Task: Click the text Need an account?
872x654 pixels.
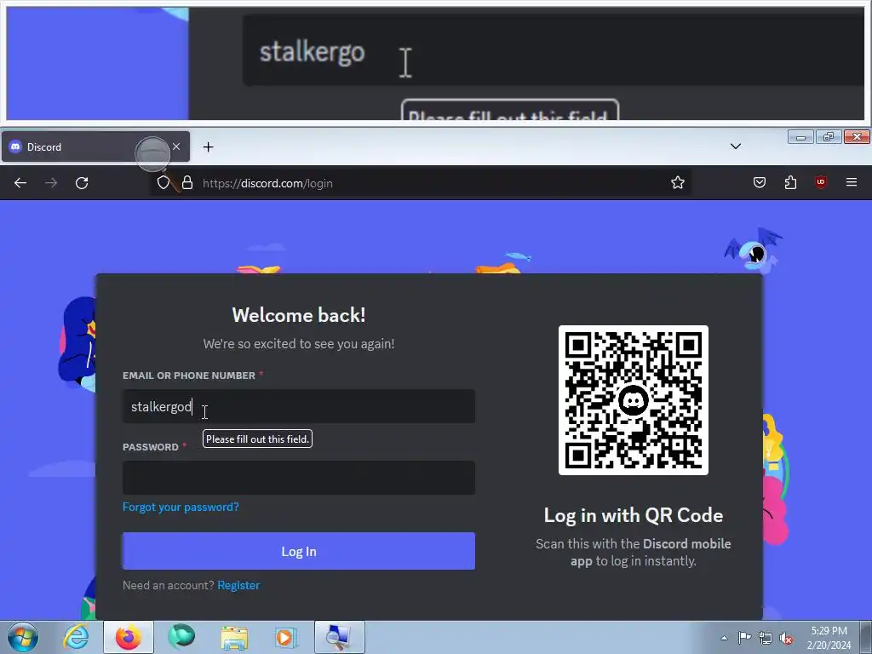Action: click(x=168, y=586)
